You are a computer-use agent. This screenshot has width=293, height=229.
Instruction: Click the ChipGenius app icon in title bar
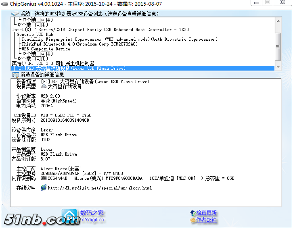pyautogui.click(x=4, y=4)
